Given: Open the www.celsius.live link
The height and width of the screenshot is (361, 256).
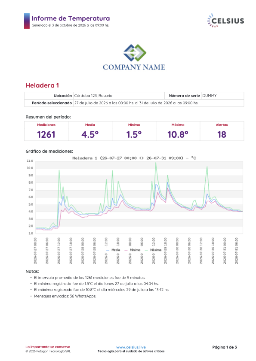Looking at the screenshot, I should (131, 347).
